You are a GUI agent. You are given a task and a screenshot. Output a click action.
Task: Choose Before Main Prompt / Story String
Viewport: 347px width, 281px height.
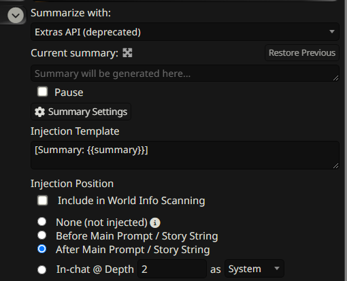click(x=42, y=235)
